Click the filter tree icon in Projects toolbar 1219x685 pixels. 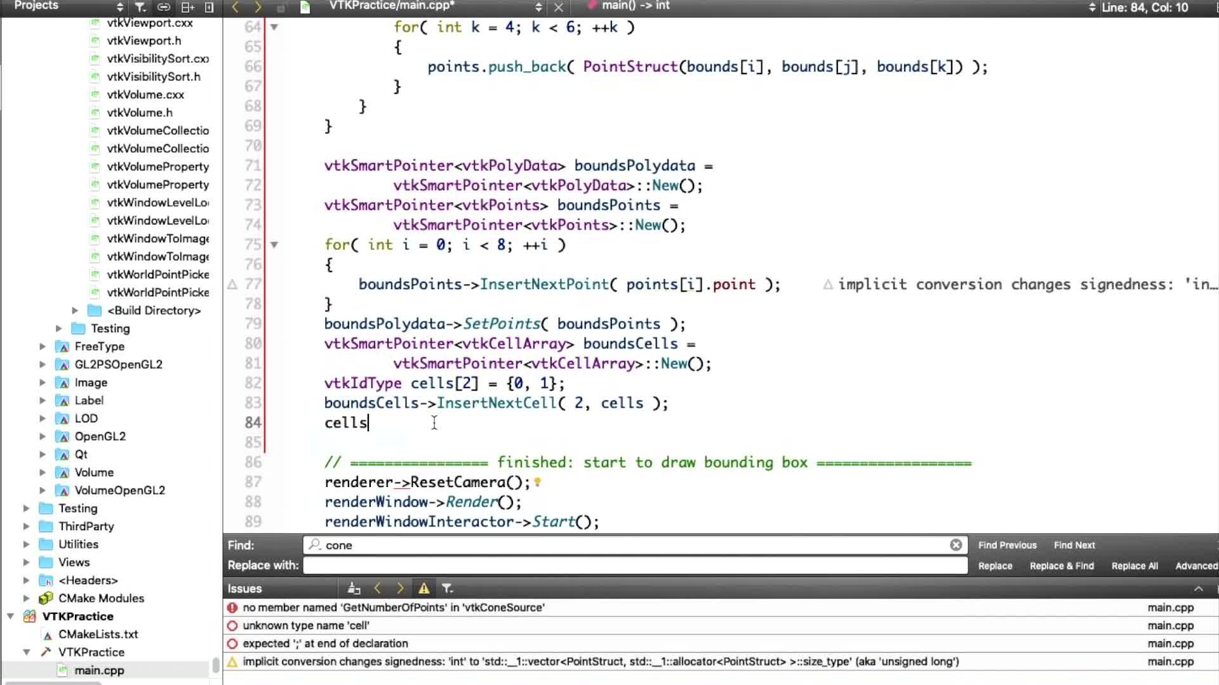tap(140, 7)
